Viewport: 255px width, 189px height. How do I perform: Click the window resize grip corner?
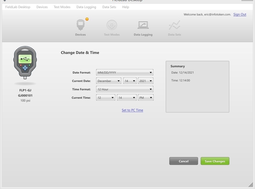coord(251,185)
